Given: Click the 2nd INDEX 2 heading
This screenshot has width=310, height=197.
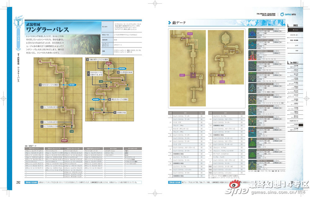Looking at the screenshot, I should click(x=294, y=63).
